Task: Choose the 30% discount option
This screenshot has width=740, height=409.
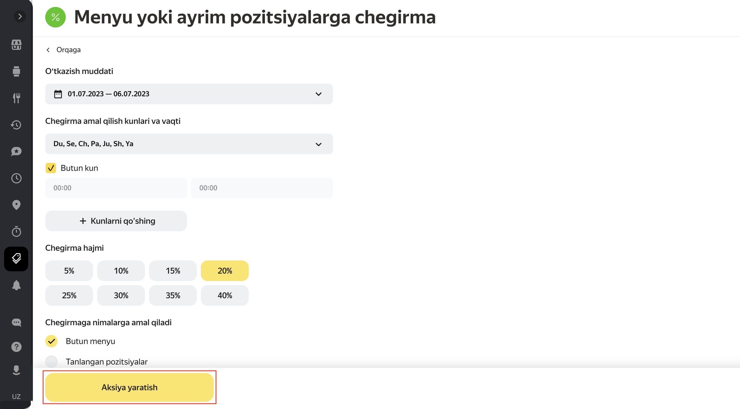Action: pos(121,295)
